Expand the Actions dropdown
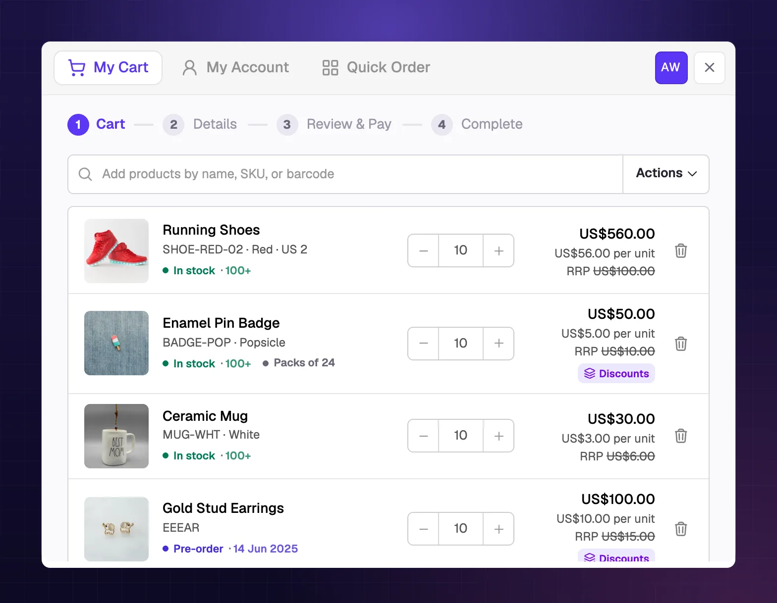This screenshot has width=777, height=603. [666, 174]
